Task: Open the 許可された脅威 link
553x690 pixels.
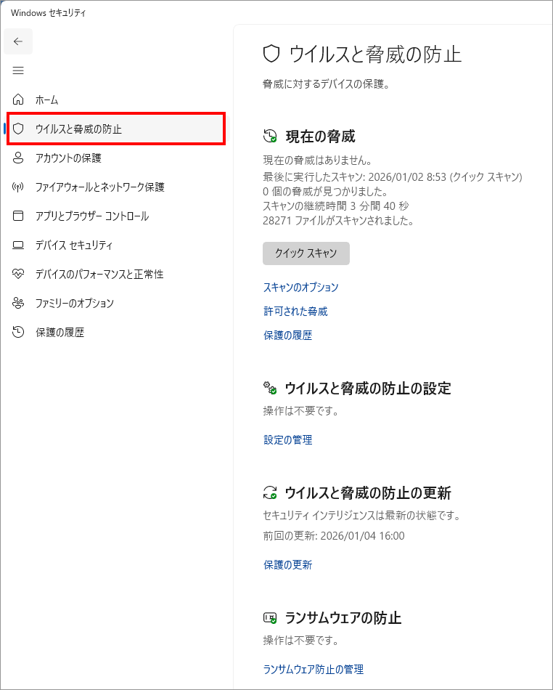Action: click(295, 311)
